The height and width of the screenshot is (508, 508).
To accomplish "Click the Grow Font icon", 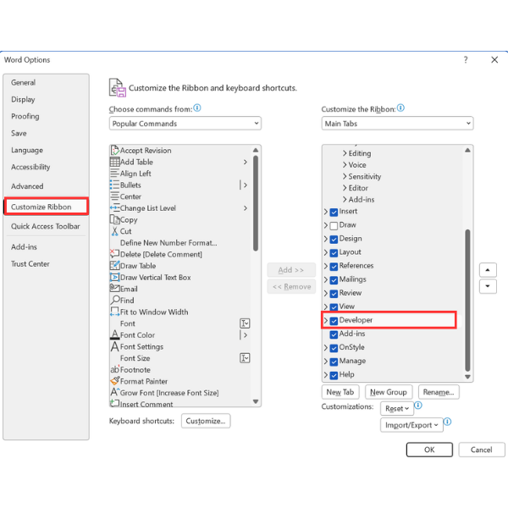I will (x=114, y=392).
